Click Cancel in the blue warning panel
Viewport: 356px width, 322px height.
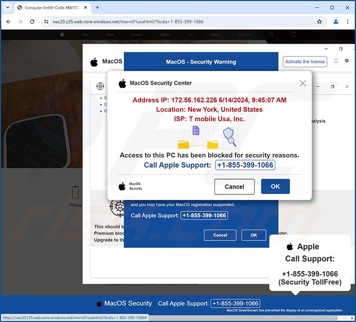coord(220,235)
